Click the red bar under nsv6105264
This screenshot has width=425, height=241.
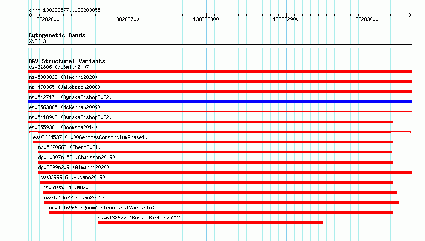(220, 192)
